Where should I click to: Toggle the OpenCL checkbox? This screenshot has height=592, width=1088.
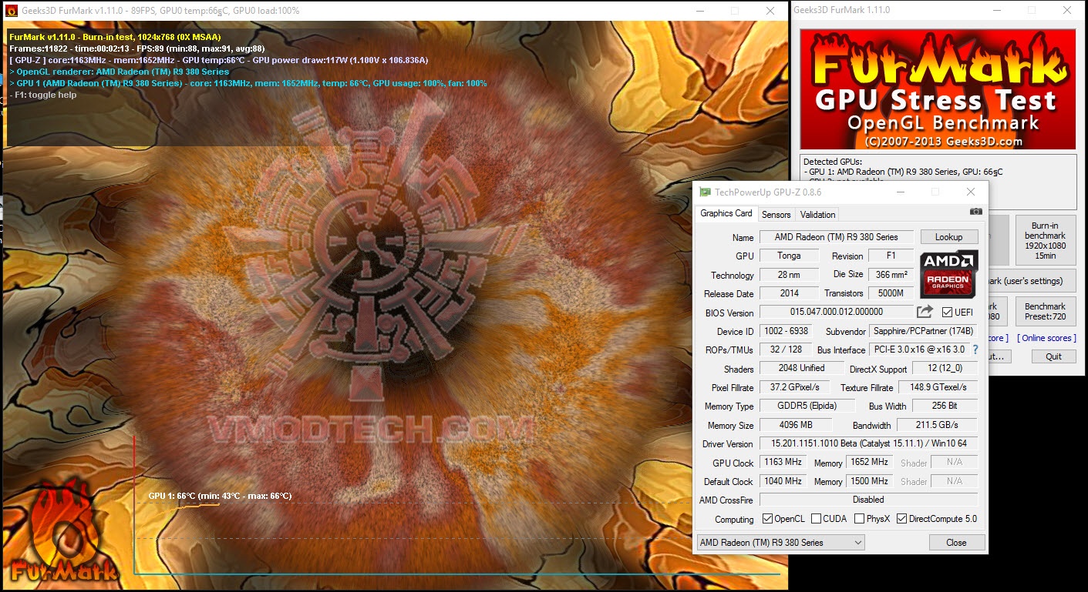point(767,519)
